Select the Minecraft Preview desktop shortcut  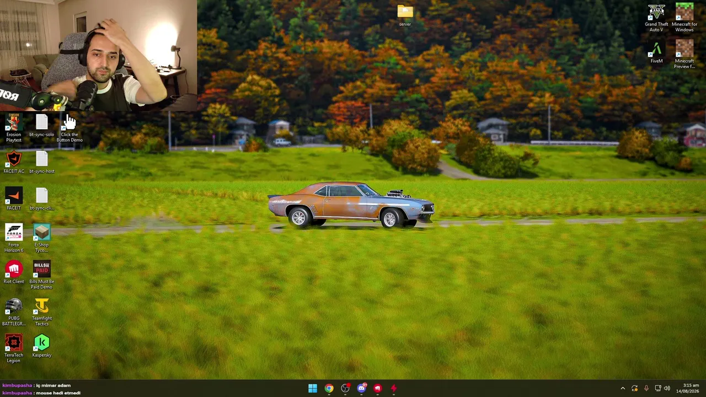click(x=684, y=55)
